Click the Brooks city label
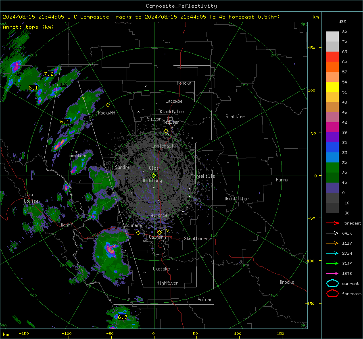363x339 pixels. tap(287, 282)
